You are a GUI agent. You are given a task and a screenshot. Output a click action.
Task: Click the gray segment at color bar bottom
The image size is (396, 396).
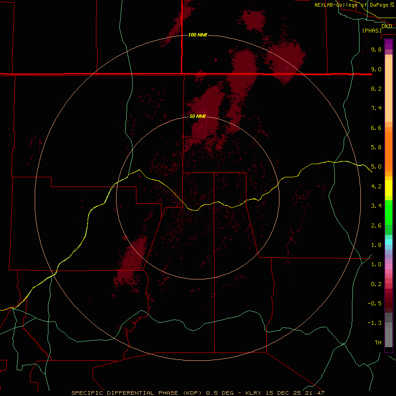pyautogui.click(x=389, y=337)
